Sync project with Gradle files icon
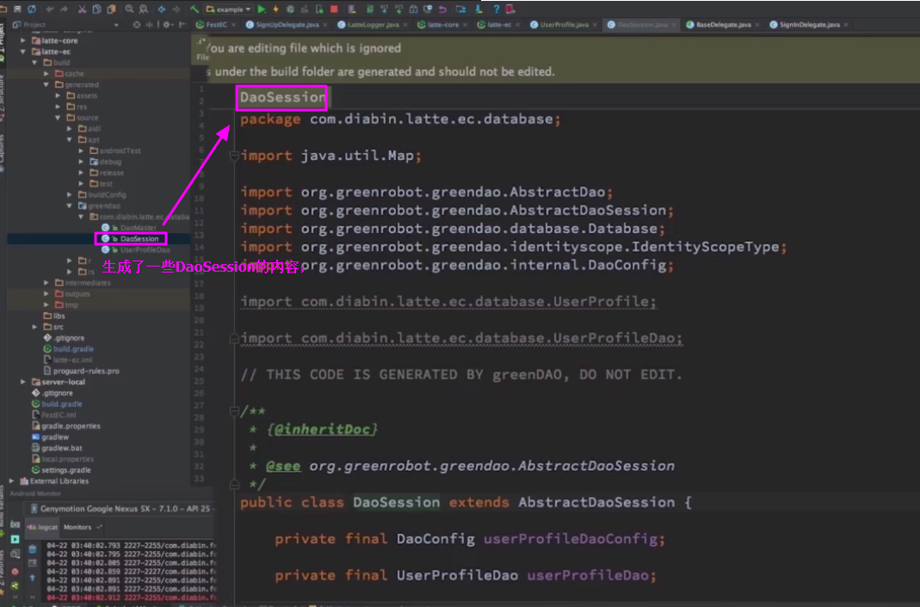The image size is (920, 607). 370,9
